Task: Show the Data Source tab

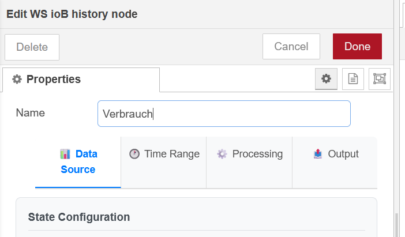Action: click(78, 162)
